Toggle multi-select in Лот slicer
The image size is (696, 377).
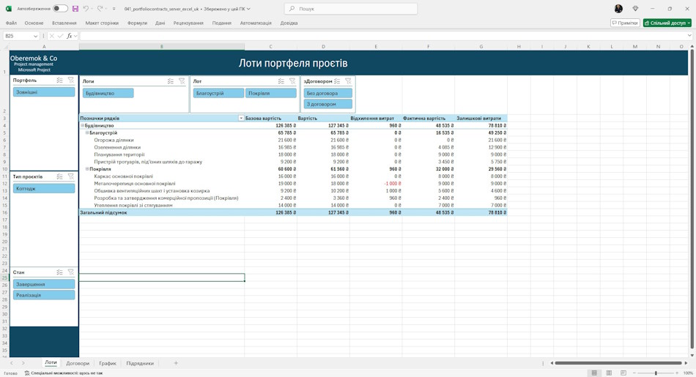pos(281,81)
